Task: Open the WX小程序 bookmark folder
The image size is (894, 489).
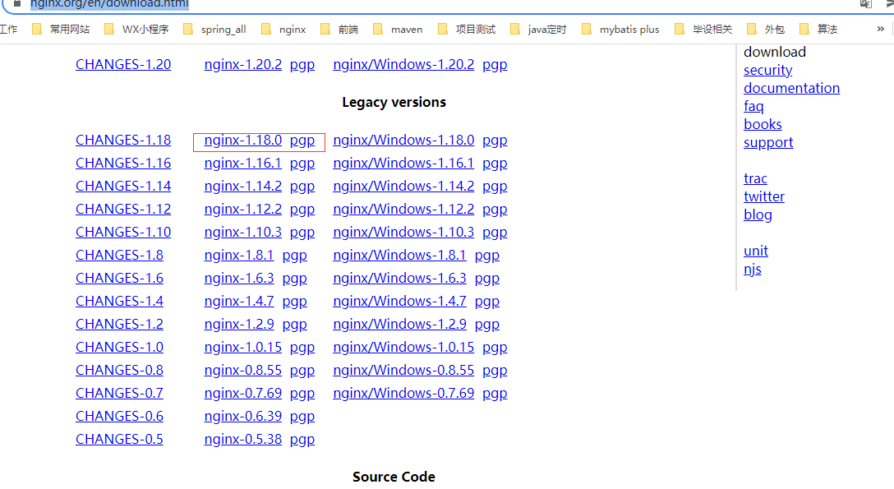Action: 137,29
